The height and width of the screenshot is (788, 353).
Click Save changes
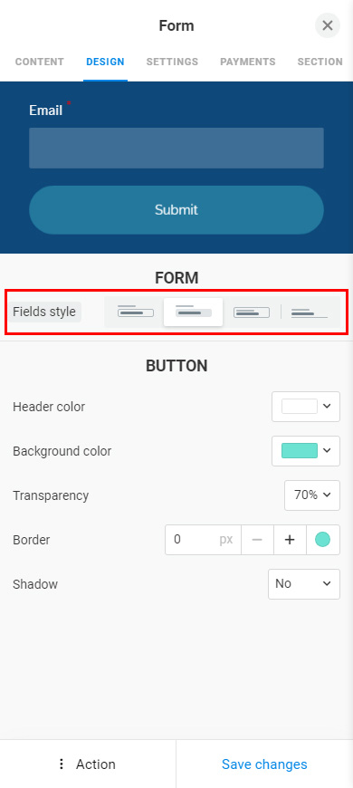[x=264, y=764]
